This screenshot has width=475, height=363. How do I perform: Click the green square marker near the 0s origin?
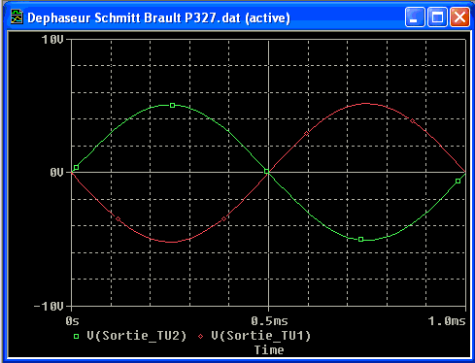click(x=76, y=167)
